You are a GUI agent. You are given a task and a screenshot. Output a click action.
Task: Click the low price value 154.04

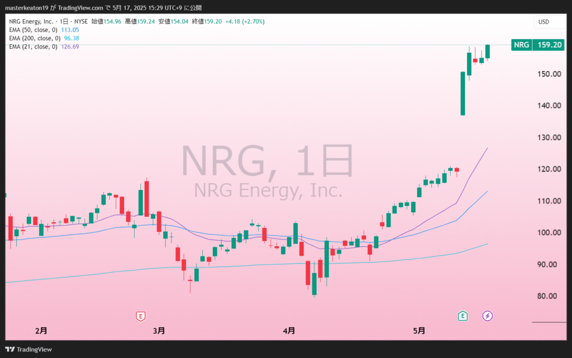pyautogui.click(x=179, y=22)
